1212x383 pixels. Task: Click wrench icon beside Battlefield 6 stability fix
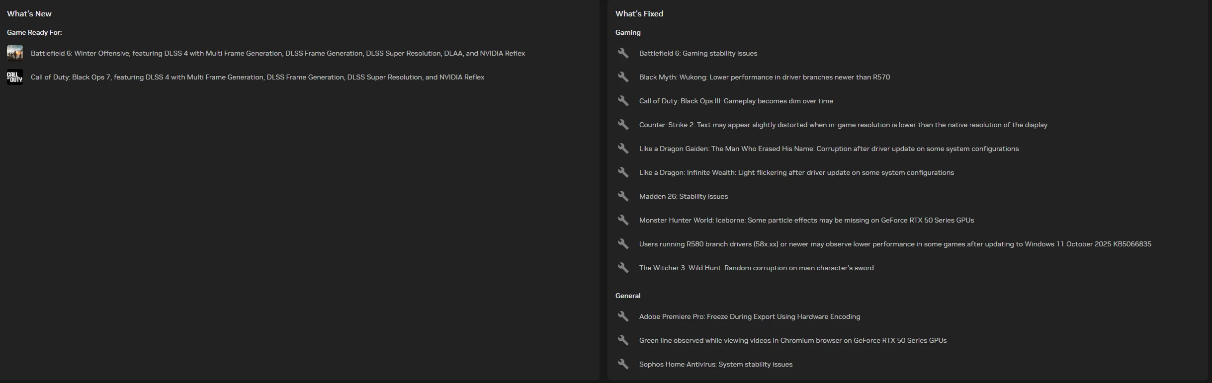click(x=623, y=53)
